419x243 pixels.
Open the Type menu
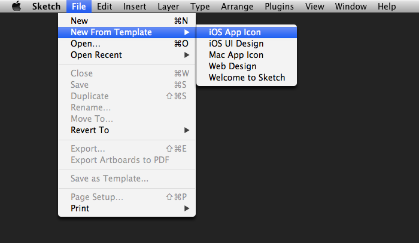(200, 6)
